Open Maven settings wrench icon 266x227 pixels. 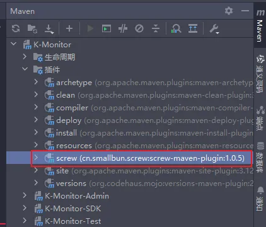214,29
